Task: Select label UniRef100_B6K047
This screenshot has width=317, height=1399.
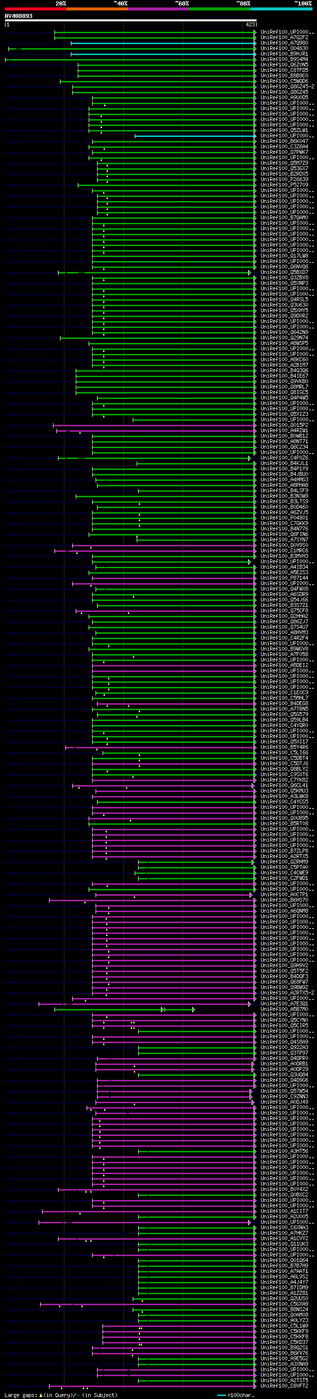Action: click(284, 141)
